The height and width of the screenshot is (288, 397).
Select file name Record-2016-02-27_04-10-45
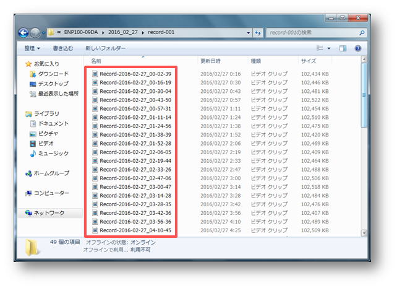click(135, 230)
